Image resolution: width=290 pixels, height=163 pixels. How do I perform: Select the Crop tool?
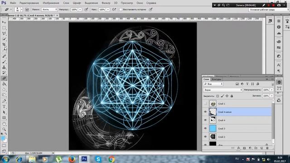[4, 44]
